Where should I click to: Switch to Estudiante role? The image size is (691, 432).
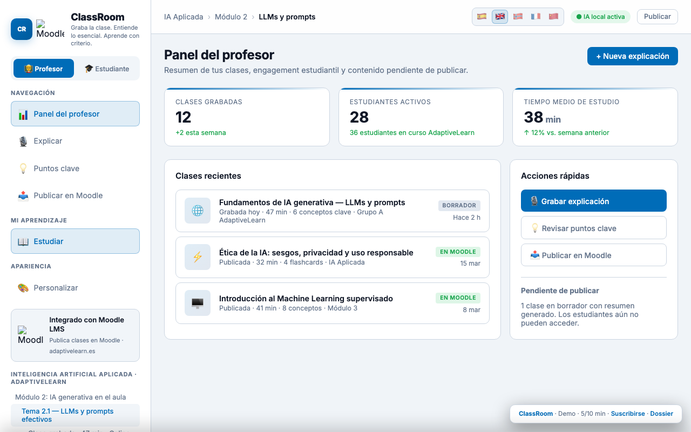pyautogui.click(x=107, y=69)
